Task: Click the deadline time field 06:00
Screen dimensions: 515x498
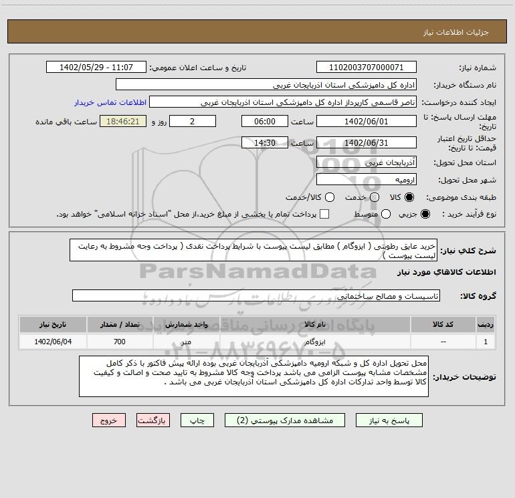Action: coord(265,121)
